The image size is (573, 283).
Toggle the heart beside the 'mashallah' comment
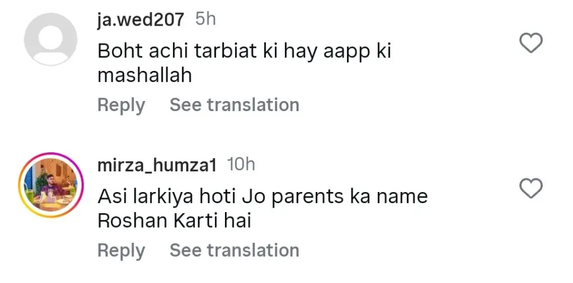531,43
